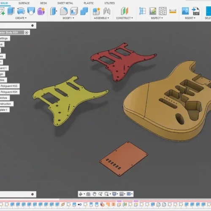Select Pickguard HSS in the browser

pyautogui.click(x=9, y=86)
